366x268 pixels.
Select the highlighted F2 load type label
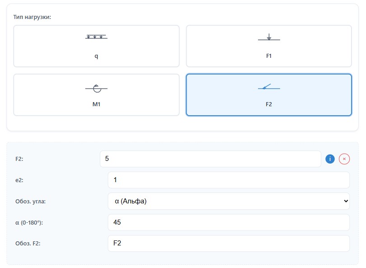point(269,104)
